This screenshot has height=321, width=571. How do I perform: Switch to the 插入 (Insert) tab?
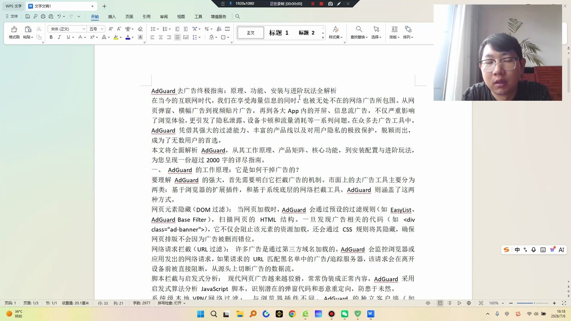coord(112,16)
